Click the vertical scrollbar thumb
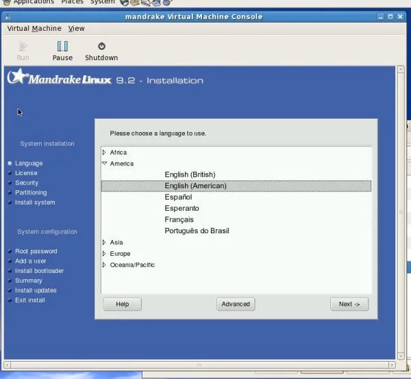Viewport: 411px width, 379px height. point(401,213)
